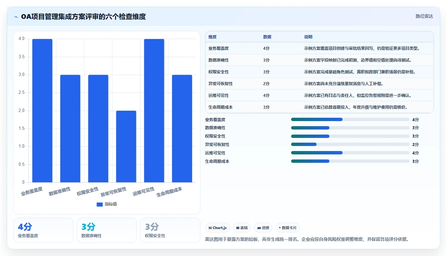
Task: Open the 3分 权限安全性 data card
Action: coord(170,230)
